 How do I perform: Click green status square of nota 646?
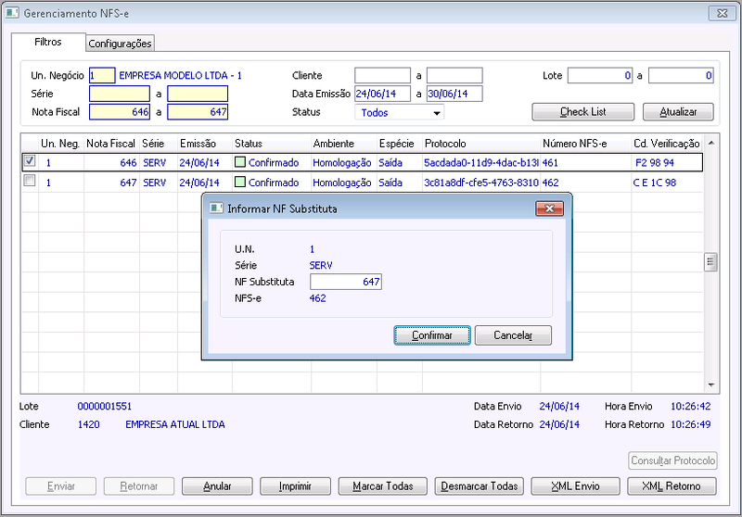click(240, 162)
